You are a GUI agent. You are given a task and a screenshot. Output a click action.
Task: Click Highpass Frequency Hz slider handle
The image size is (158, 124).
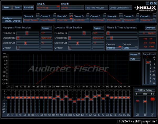[x=27, y=33]
